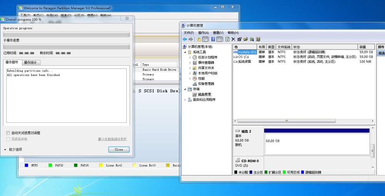Click the 最小化到系统任务栏 link
Viewport: 385px width, 196px height.
(x=112, y=139)
